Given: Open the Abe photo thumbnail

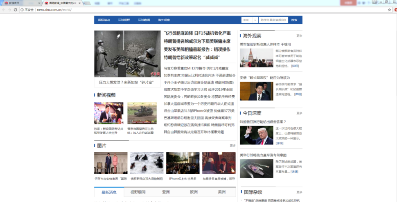Looking at the screenshot, I should 257,91.
